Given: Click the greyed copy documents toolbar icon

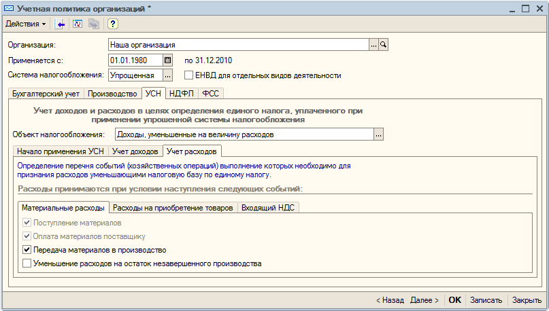Looking at the screenshot, I should point(94,24).
